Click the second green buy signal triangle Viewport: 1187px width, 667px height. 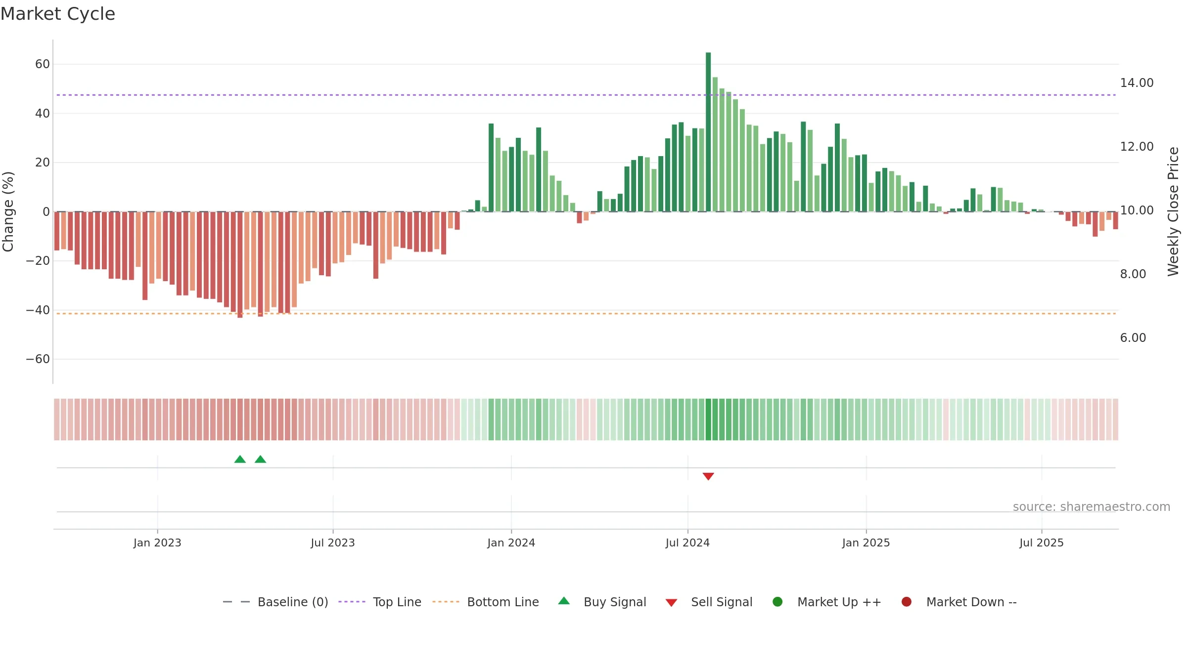click(x=261, y=459)
